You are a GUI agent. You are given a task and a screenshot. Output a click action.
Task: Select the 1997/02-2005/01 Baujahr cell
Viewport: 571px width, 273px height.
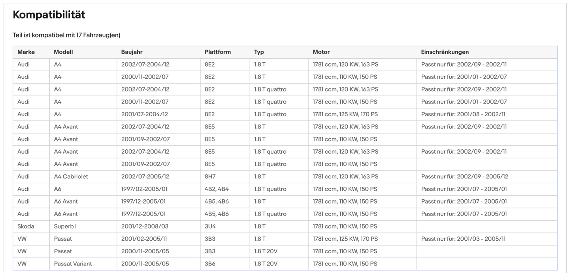tap(143, 189)
